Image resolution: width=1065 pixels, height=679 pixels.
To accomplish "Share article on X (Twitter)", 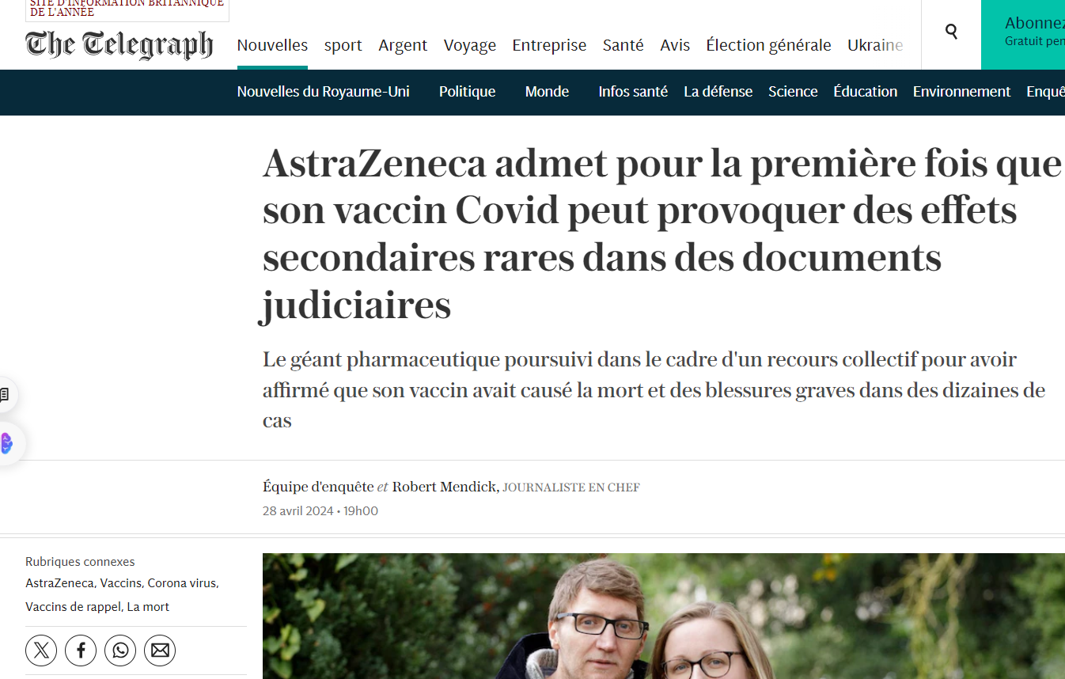I will (x=41, y=651).
